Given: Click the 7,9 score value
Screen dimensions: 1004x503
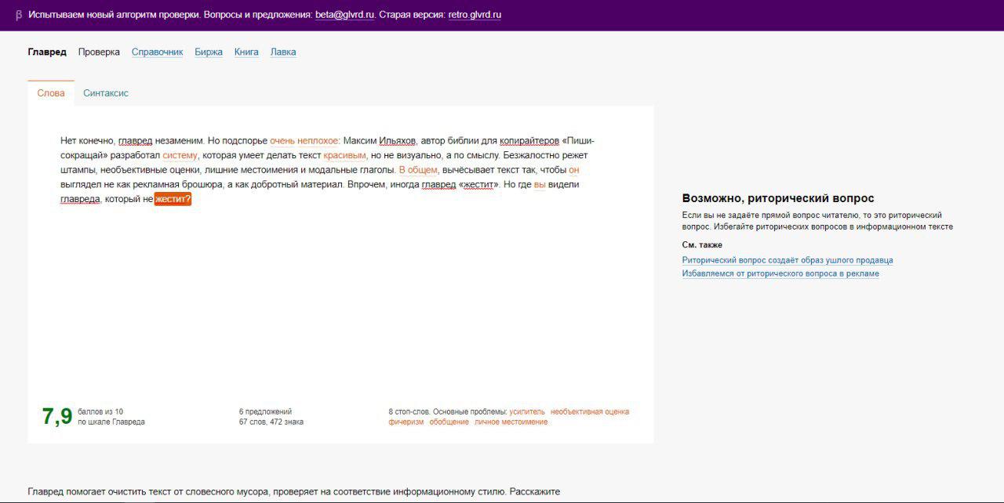Looking at the screenshot, I should pyautogui.click(x=57, y=417).
